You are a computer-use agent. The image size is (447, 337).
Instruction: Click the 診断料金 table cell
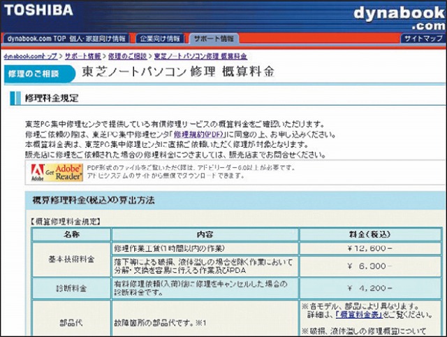(x=71, y=287)
